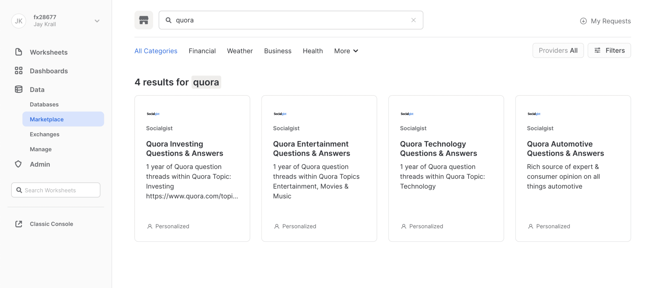The image size is (653, 288).
Task: Click the Investing card description text
Action: click(x=192, y=181)
